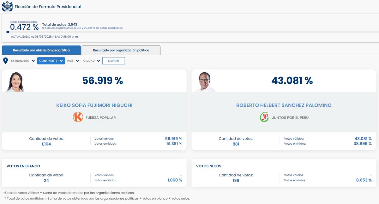
Task: Click the total de votos válidos footnote
Action: coord(69,193)
